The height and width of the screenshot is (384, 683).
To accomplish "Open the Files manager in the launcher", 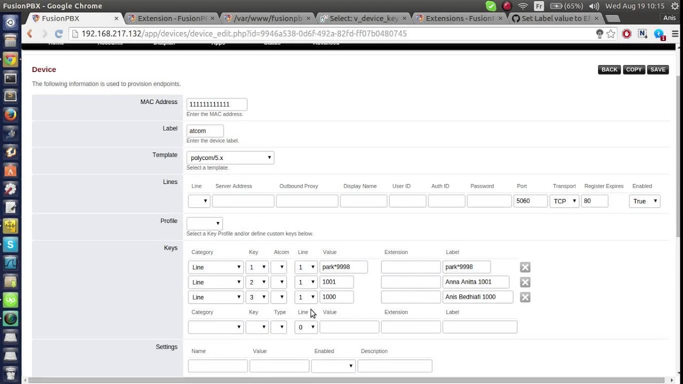I will click(10, 42).
